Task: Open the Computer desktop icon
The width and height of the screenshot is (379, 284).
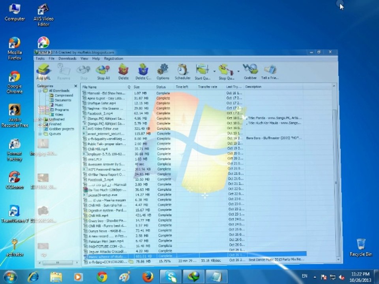Action: click(x=15, y=13)
